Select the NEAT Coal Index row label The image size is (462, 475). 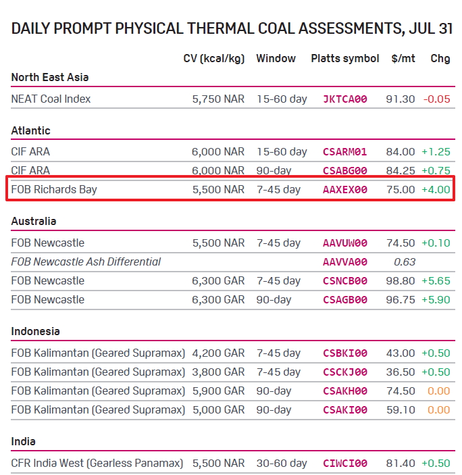tap(51, 99)
